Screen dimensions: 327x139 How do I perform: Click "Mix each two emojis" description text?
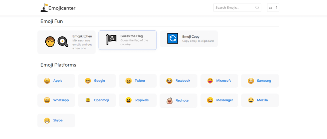tap(82, 44)
